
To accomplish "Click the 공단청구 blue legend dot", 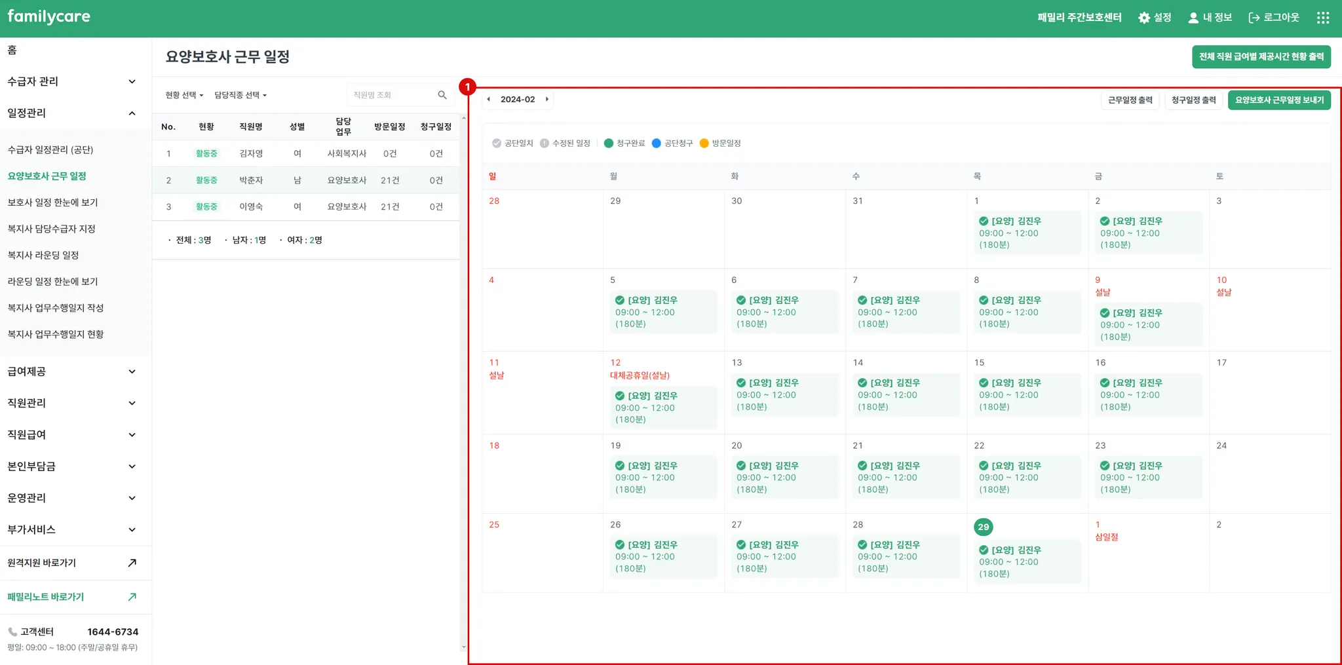I will point(657,143).
